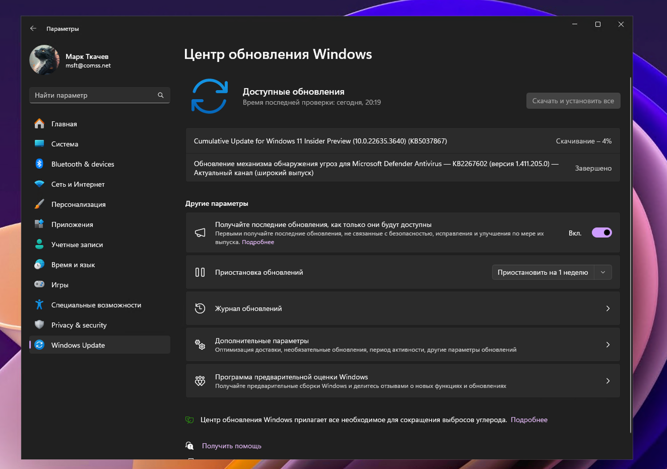Click the history icon for Журнал обновлений
This screenshot has width=667, height=469.
200,308
